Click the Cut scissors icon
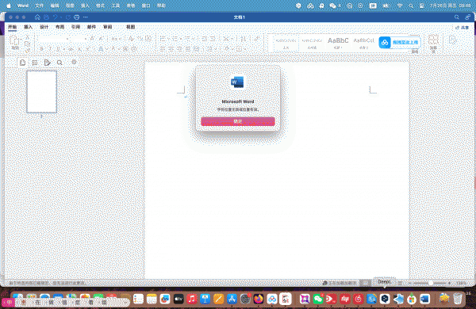476x309 pixels. [27, 37]
